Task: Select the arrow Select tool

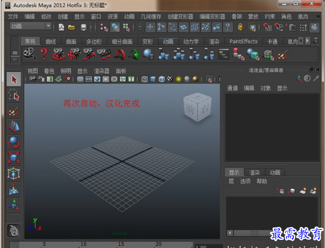Action: pos(14,79)
